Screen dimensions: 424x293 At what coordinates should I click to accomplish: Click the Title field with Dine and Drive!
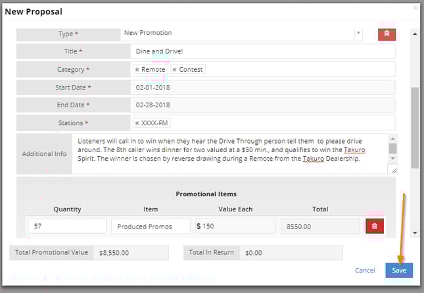(x=262, y=51)
